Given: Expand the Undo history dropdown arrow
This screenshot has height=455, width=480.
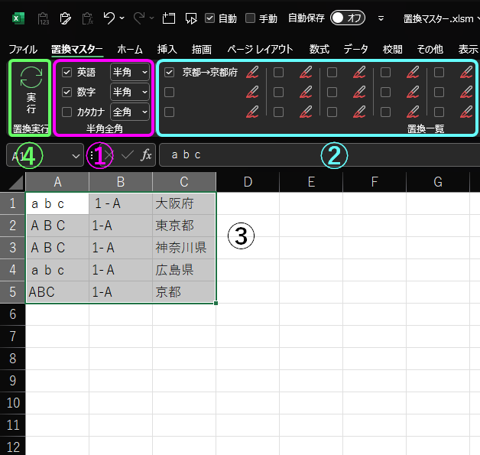Looking at the screenshot, I should (122, 18).
